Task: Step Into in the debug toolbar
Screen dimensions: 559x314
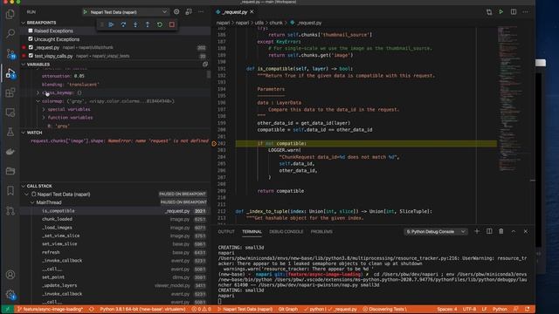Action: [x=135, y=24]
